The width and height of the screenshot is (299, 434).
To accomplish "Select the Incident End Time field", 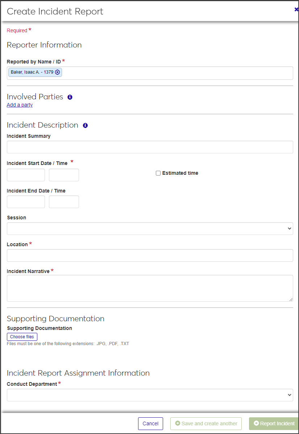I will (64, 202).
